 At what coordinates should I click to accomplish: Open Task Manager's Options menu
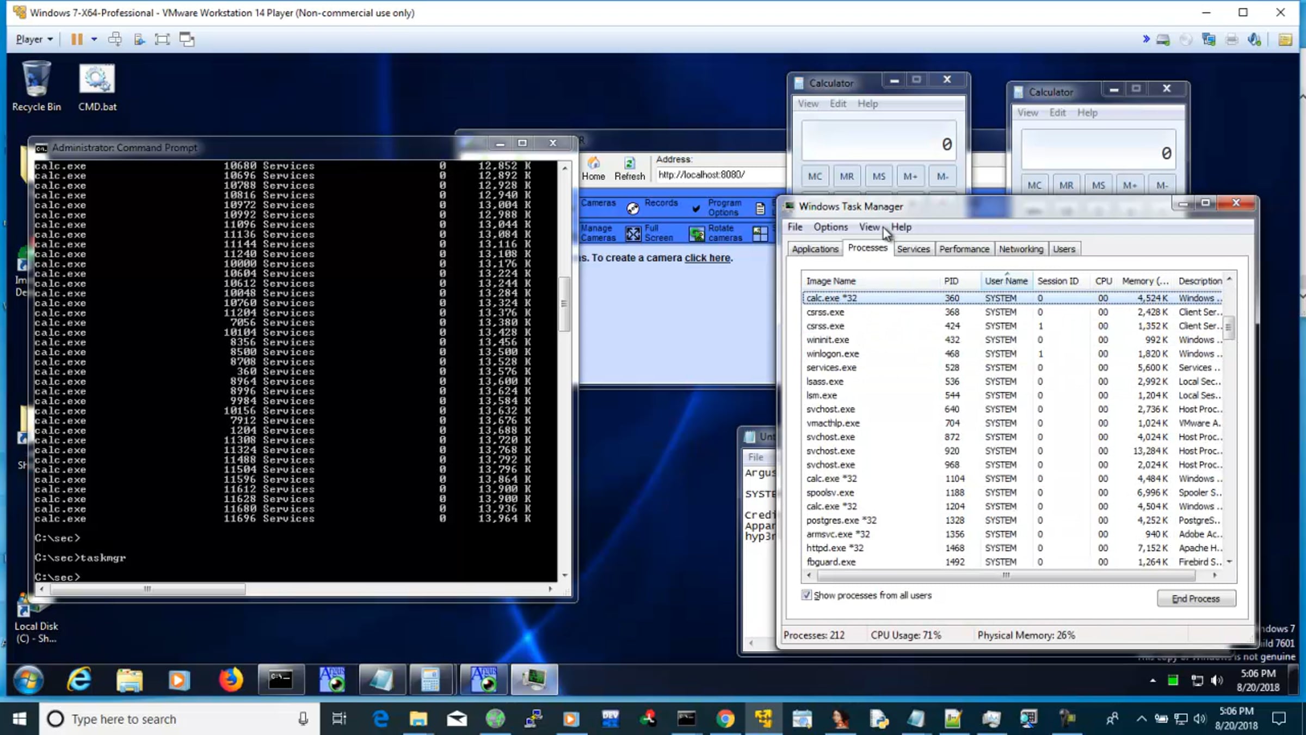[x=830, y=227]
